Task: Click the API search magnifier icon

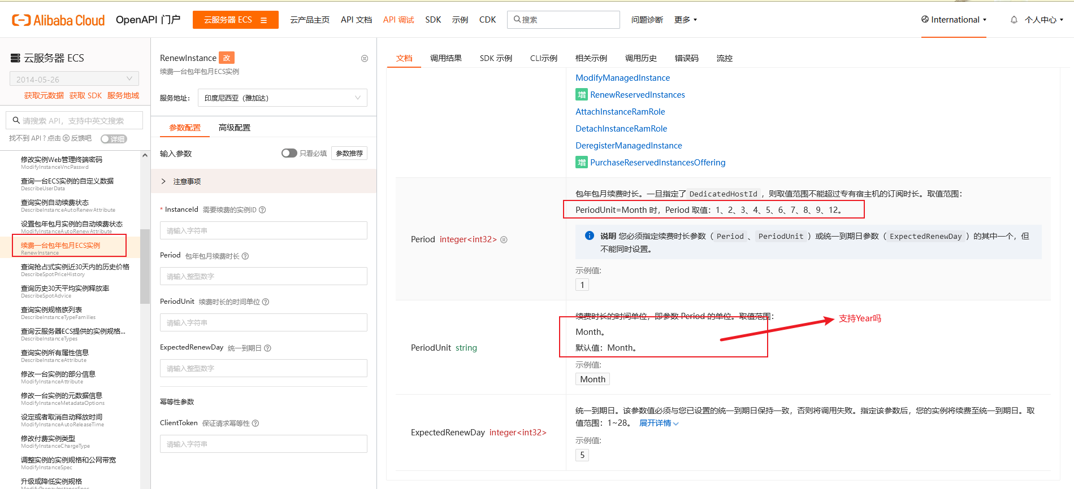Action: click(16, 120)
